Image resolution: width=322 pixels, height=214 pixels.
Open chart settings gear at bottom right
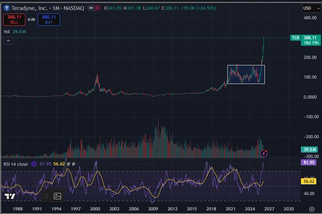pyautogui.click(x=311, y=208)
